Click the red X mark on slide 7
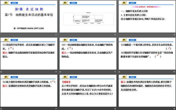 coord(53,81)
